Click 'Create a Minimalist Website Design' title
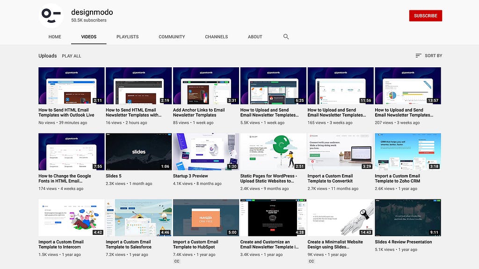Viewport: 479px width, 269px height. point(335,244)
